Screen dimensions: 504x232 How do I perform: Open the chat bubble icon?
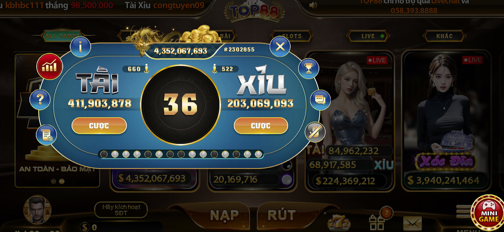(320, 100)
